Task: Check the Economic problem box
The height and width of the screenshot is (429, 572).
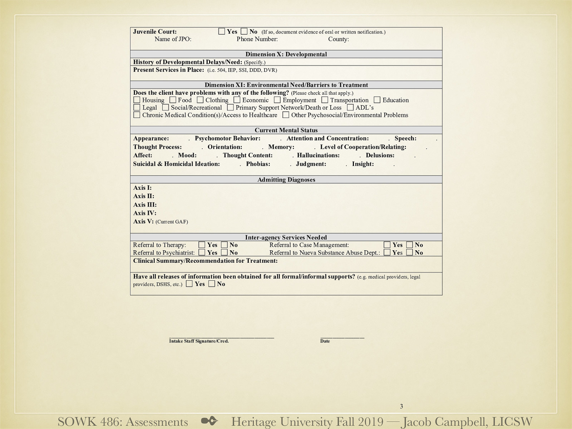Action: click(x=237, y=100)
